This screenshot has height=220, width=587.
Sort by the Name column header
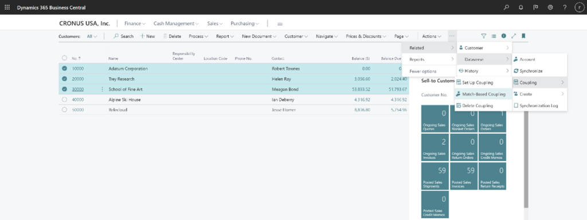tap(114, 58)
